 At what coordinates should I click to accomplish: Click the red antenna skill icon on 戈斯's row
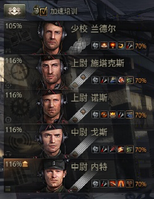point(113,149)
